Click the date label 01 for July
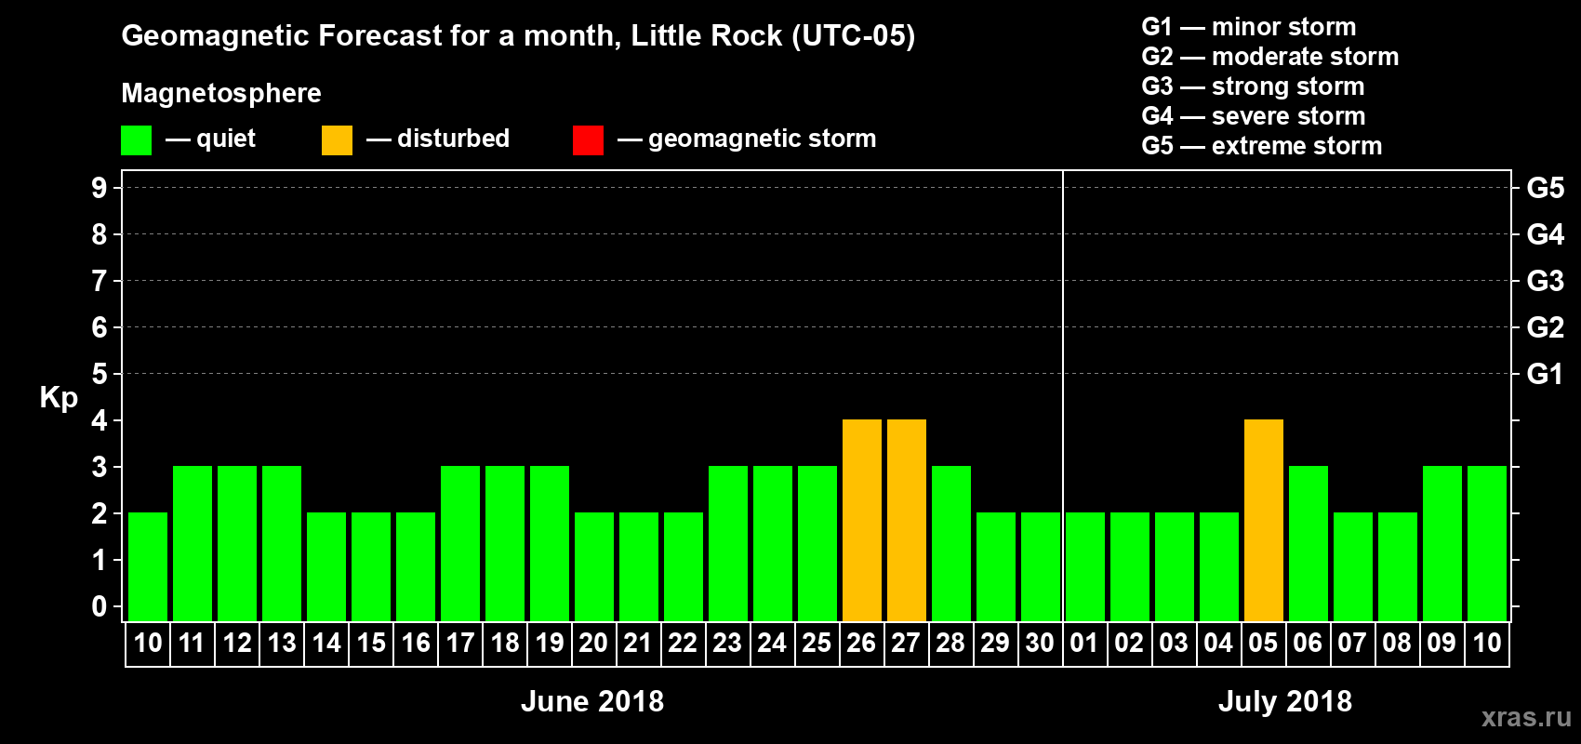The image size is (1581, 744). click(1084, 643)
